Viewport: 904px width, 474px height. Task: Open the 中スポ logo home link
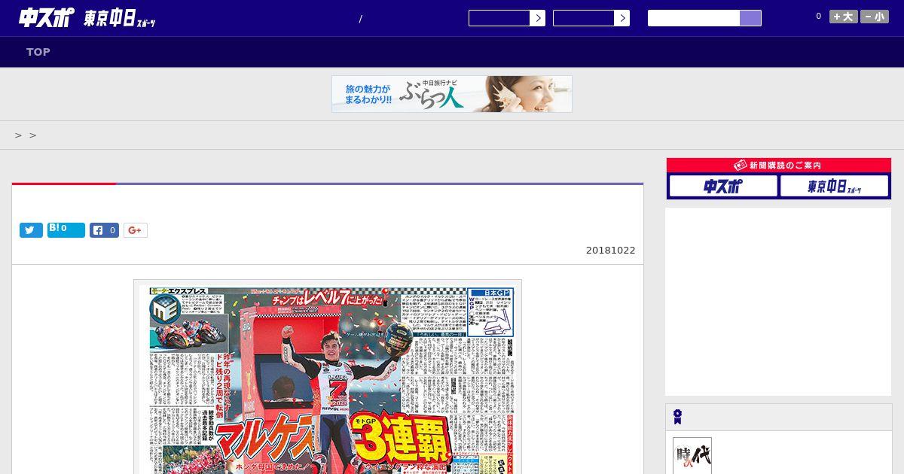[46, 18]
